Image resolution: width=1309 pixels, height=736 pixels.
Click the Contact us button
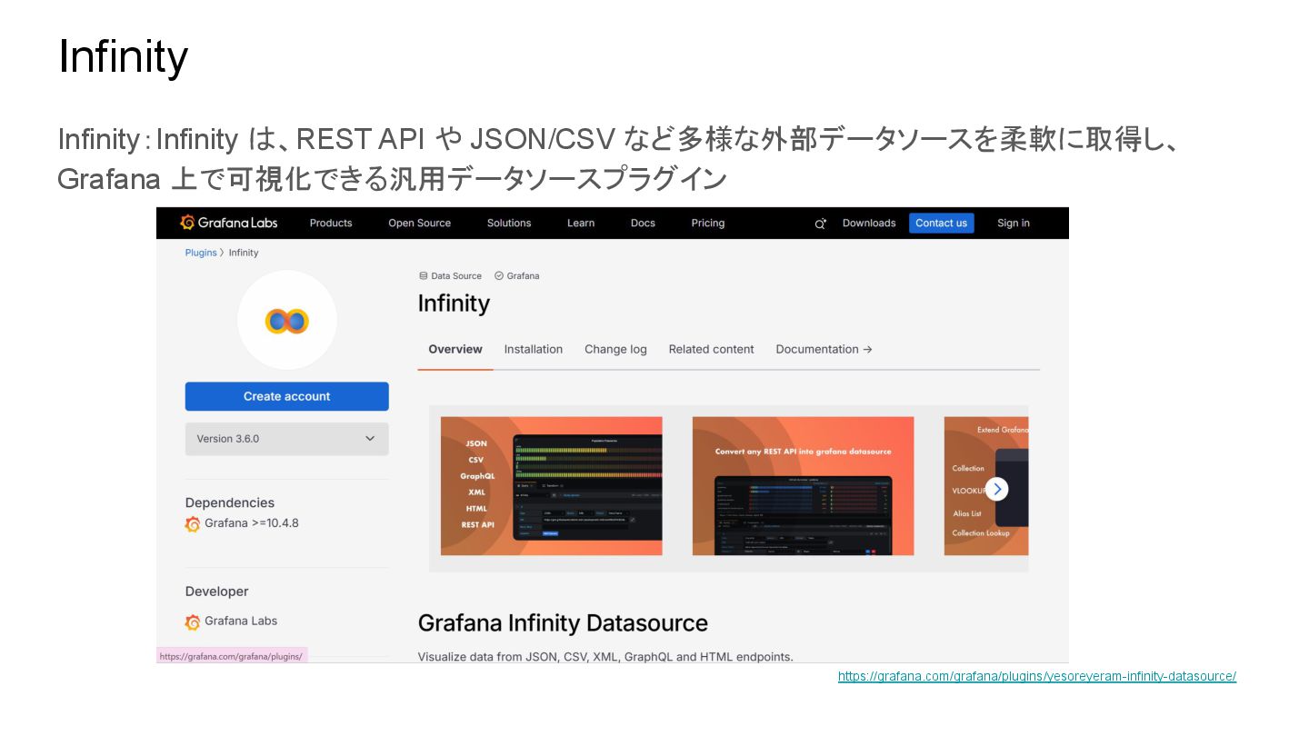[941, 223]
